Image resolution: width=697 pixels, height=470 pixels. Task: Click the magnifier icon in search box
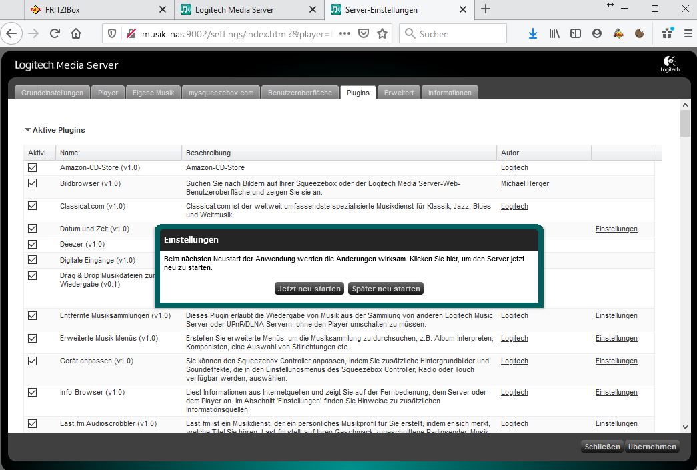click(410, 34)
